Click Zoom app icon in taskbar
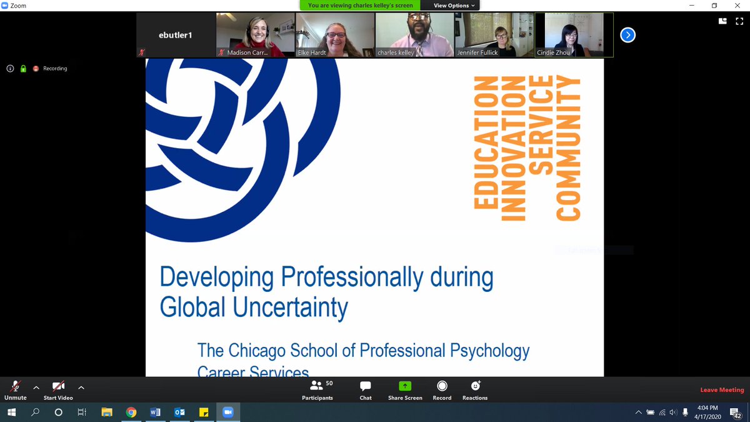This screenshot has width=750, height=422. 227,413
